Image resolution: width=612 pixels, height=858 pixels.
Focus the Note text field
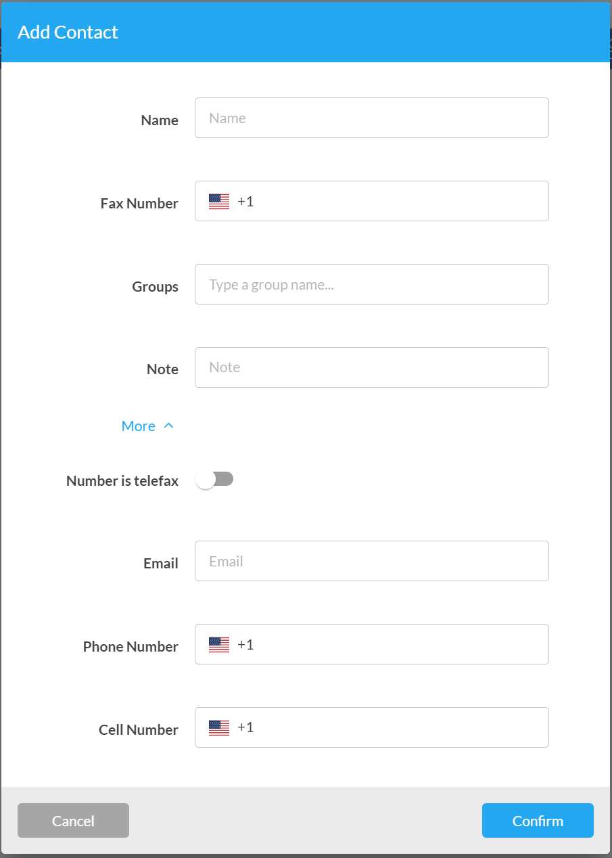(372, 367)
